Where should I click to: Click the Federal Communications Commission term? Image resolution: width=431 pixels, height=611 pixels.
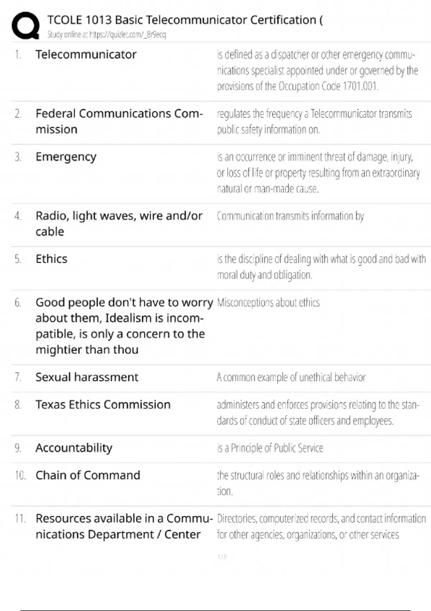pos(119,121)
